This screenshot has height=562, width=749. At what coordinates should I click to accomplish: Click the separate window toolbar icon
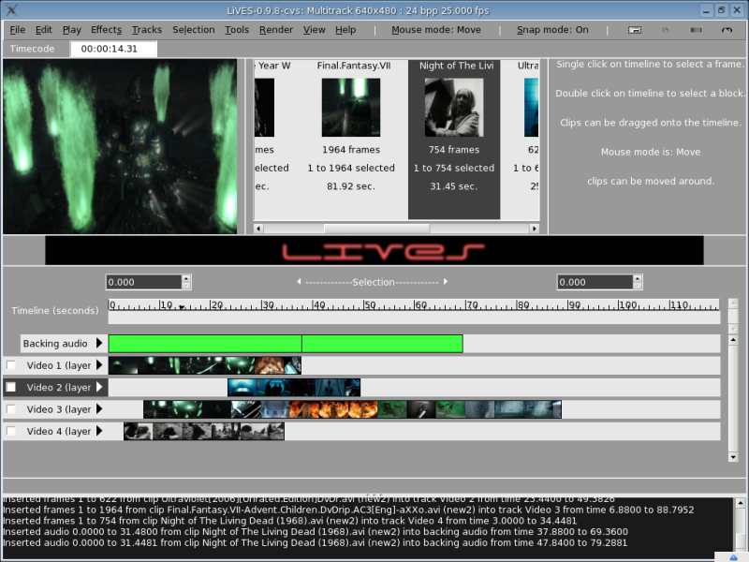pyautogui.click(x=635, y=30)
